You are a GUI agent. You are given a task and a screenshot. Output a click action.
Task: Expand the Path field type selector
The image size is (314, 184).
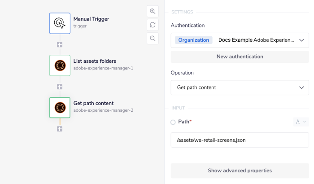click(x=301, y=122)
